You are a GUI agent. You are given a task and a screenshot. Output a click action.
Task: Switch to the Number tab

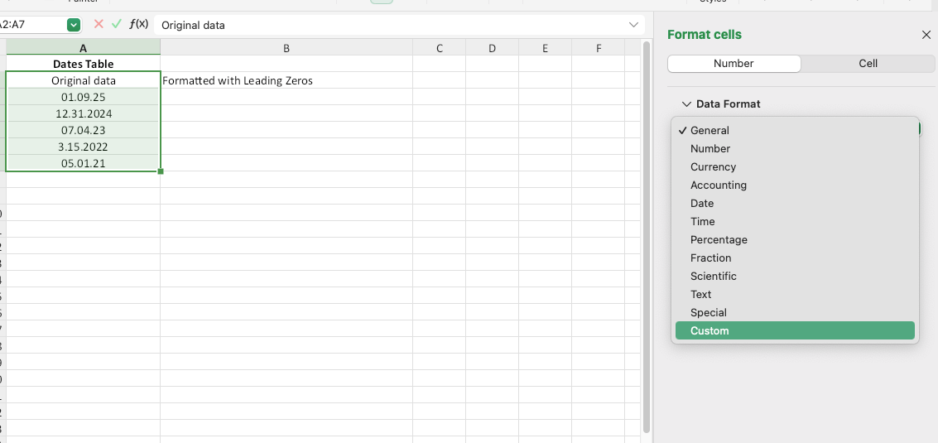(734, 64)
